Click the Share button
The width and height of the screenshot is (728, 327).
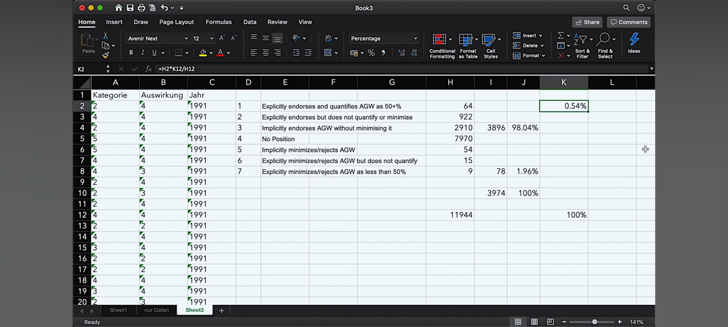pyautogui.click(x=587, y=22)
